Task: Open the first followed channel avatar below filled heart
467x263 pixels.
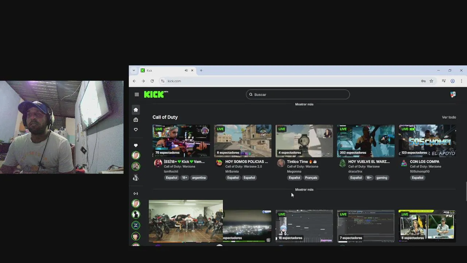Action: click(136, 155)
